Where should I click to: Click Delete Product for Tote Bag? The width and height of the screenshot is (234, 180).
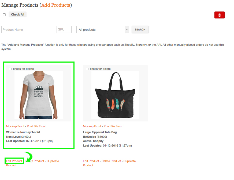[x=111, y=161]
